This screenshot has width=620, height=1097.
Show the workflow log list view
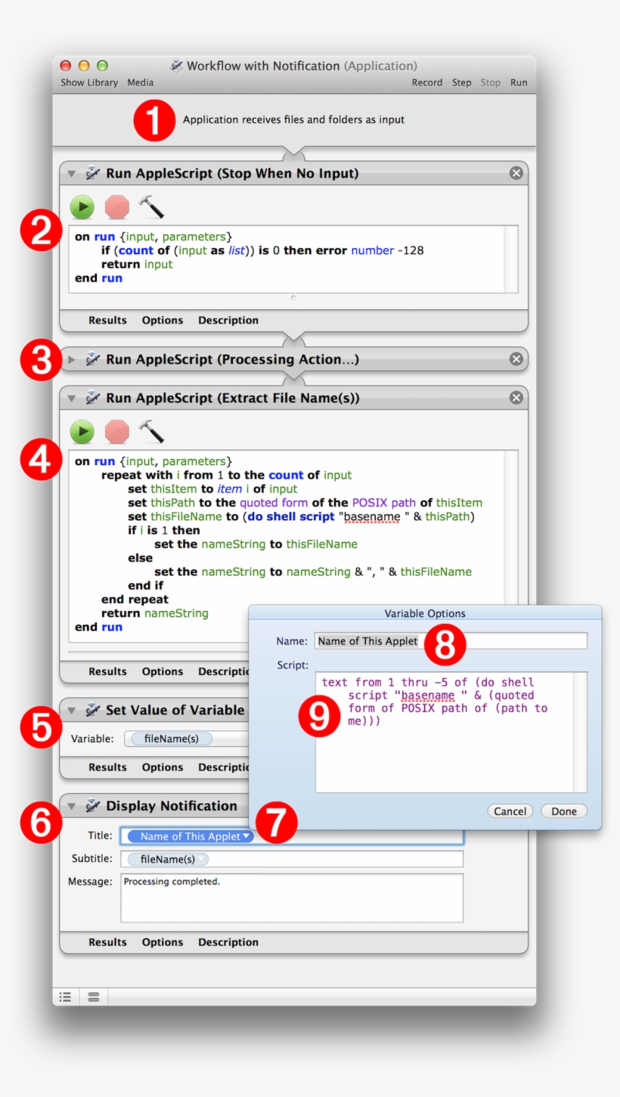(x=66, y=997)
